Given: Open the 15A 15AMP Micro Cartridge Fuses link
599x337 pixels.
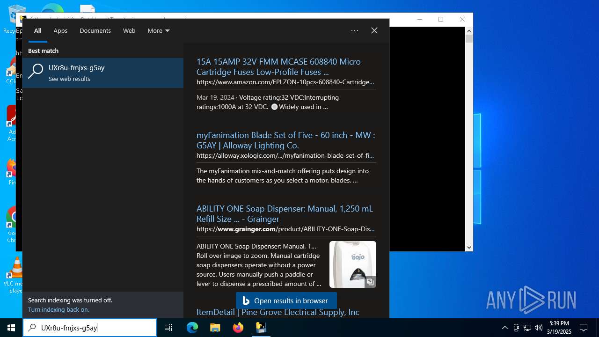Looking at the screenshot, I should point(278,67).
